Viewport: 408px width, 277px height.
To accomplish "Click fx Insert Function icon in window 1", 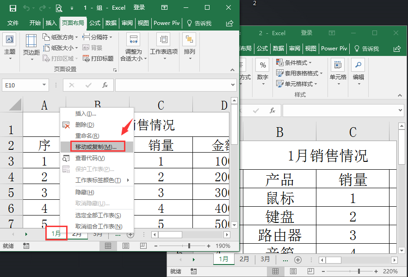I will point(105,85).
